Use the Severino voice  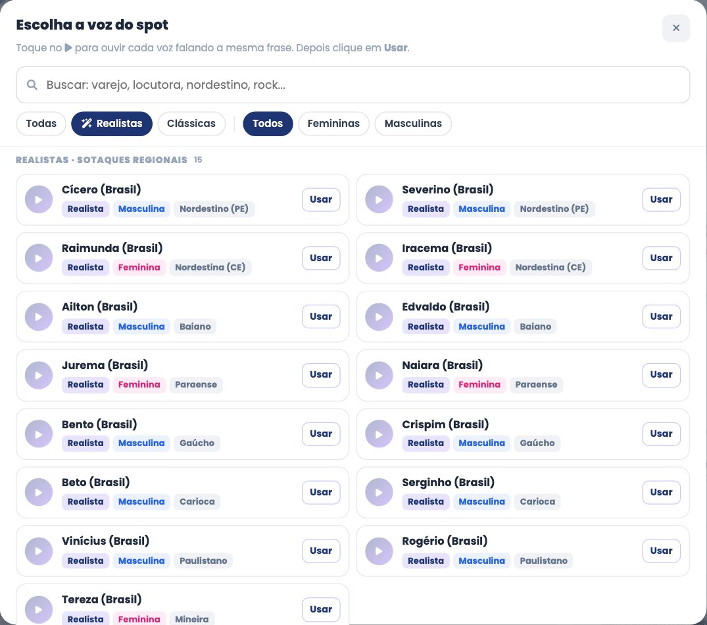tap(661, 199)
